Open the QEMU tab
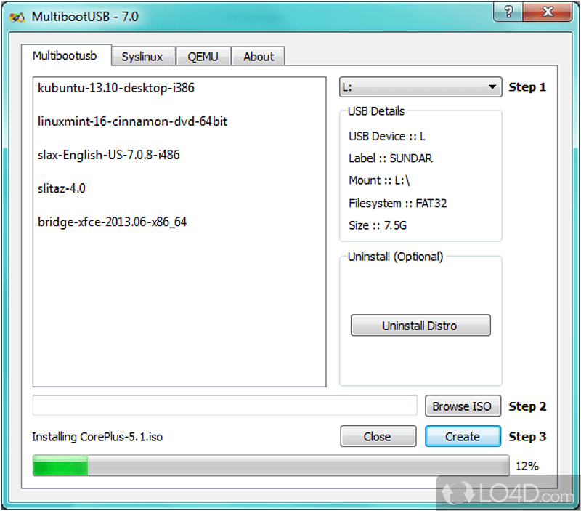 point(203,57)
